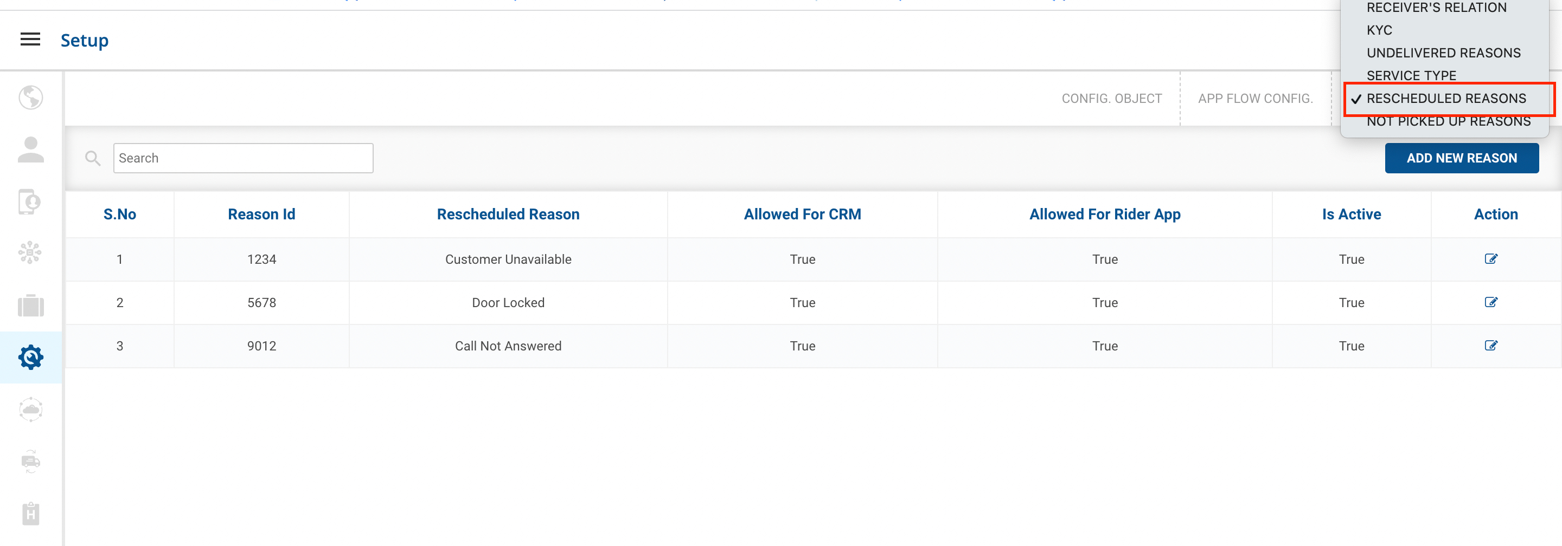Viewport: 1562px width, 546px height.
Task: Select Undelivered Reasons in dropdown
Action: tap(1443, 53)
